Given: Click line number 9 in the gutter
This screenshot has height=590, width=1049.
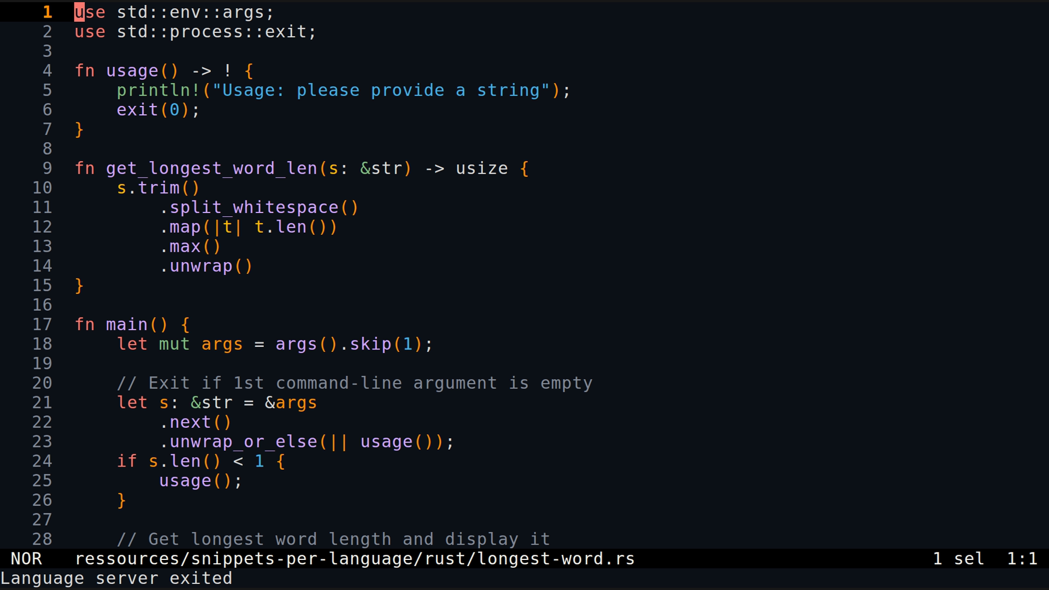Looking at the screenshot, I should (x=47, y=168).
